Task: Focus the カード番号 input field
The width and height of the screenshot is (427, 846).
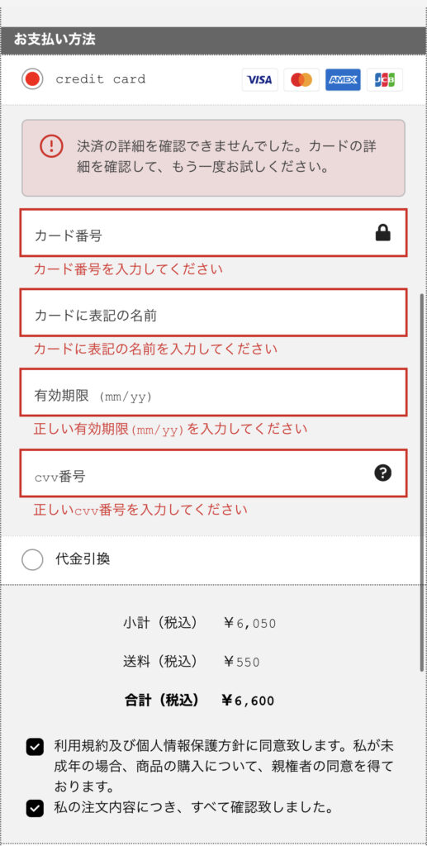Action: tap(213, 232)
